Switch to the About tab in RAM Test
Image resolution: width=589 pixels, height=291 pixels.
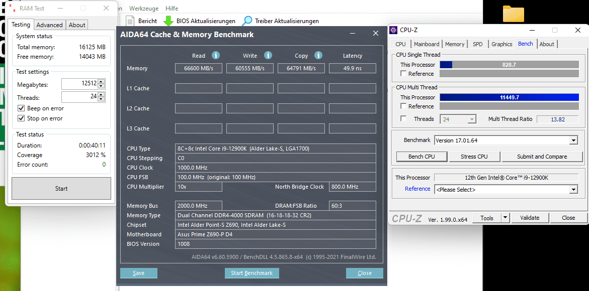click(x=76, y=25)
